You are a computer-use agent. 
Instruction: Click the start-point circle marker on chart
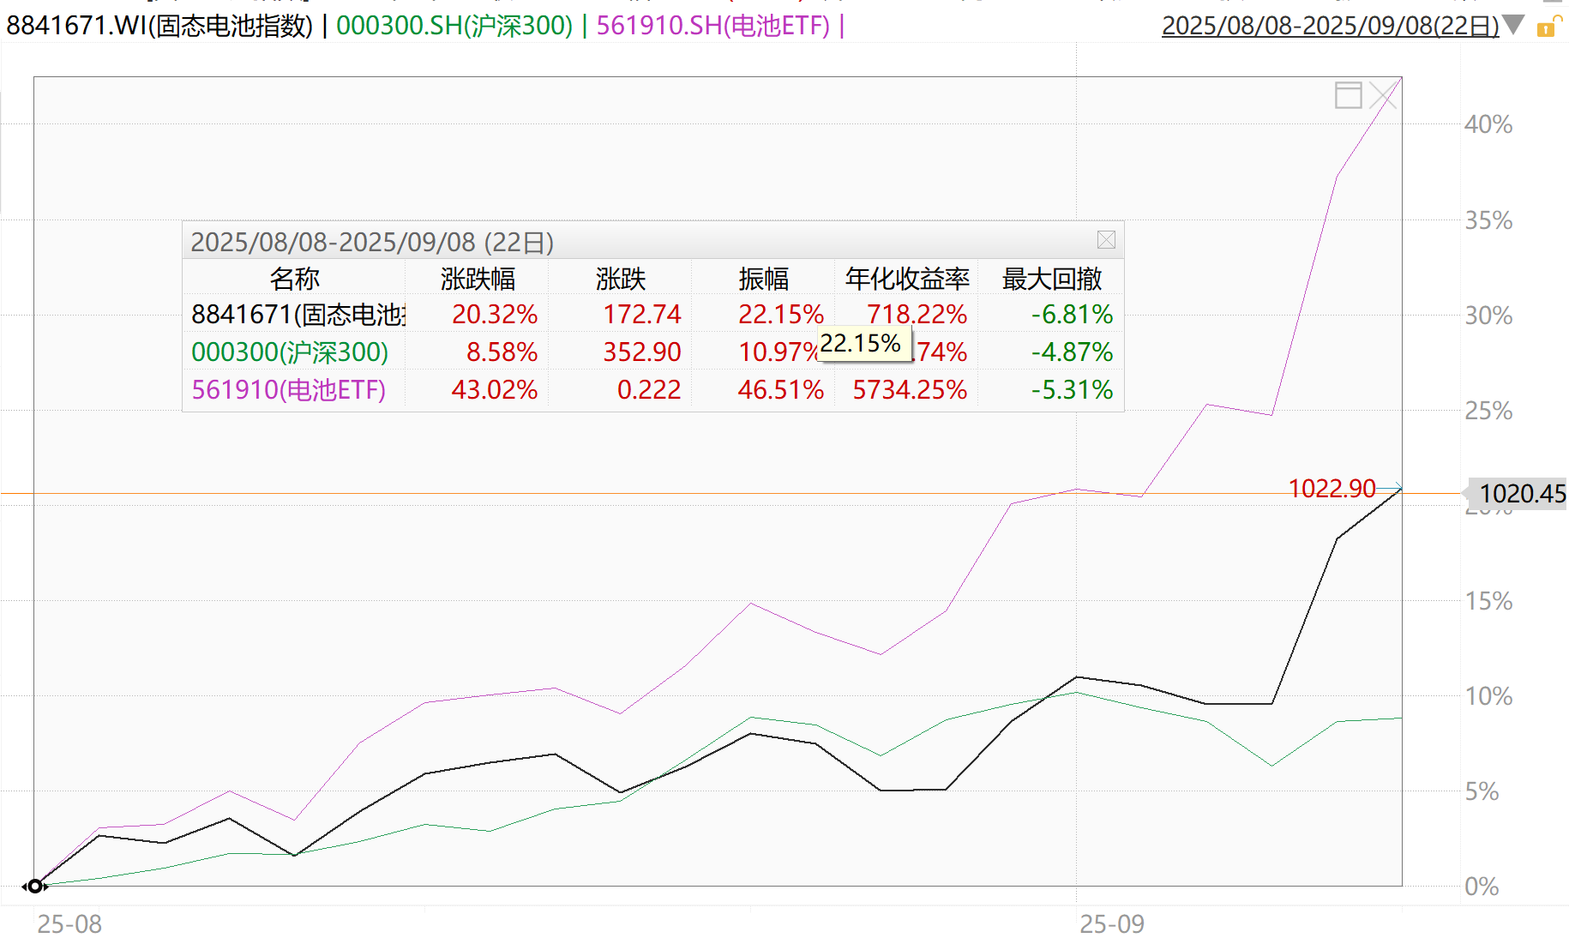tap(34, 886)
